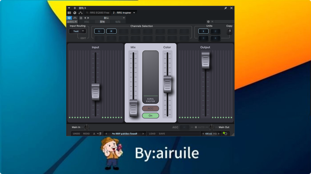Click the Input fader handle
The width and height of the screenshot is (311, 174).
pyautogui.click(x=95, y=92)
